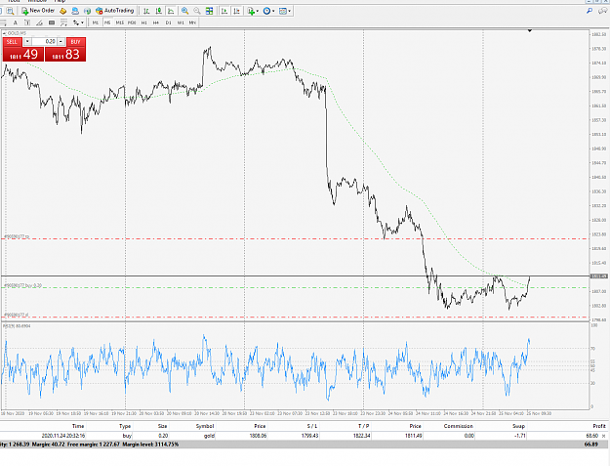Click the Swap column header
The image size is (610, 466).
click(518, 426)
